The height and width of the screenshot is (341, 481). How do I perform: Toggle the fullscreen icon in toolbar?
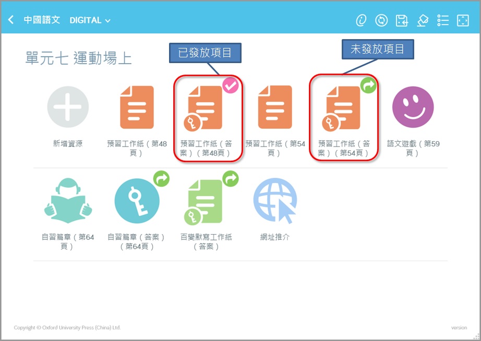click(x=463, y=20)
